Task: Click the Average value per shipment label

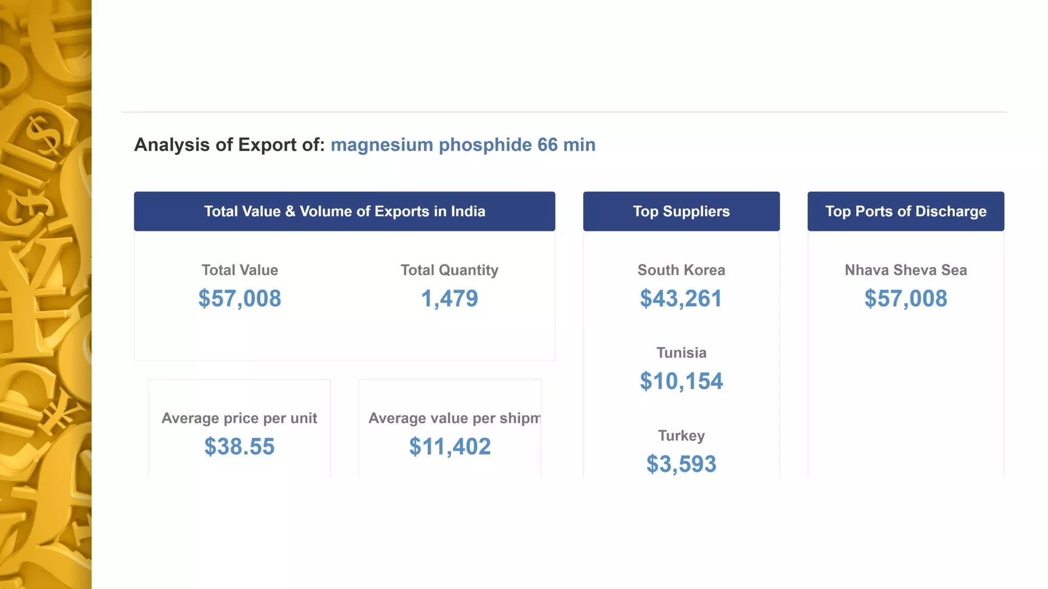Action: pos(454,418)
